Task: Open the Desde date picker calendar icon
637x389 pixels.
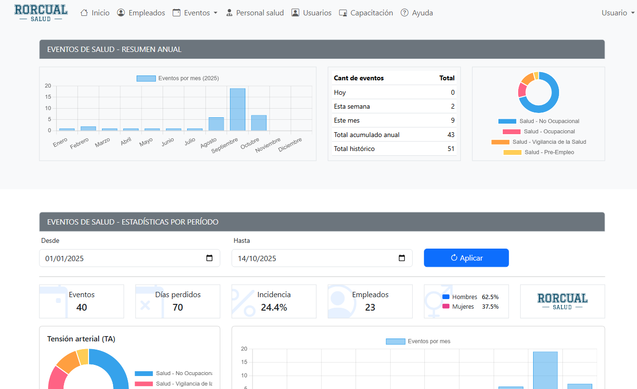Action: tap(209, 258)
